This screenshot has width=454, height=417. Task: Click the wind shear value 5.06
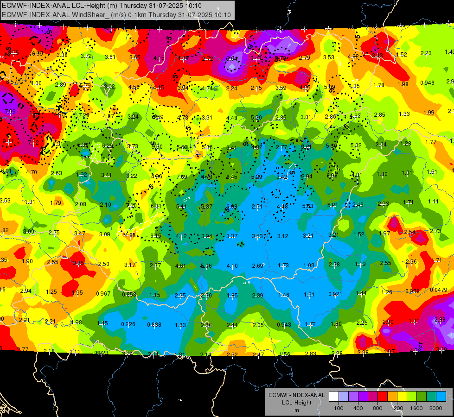coord(206,265)
